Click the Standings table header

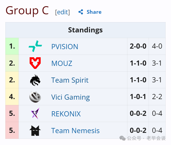[86, 30]
